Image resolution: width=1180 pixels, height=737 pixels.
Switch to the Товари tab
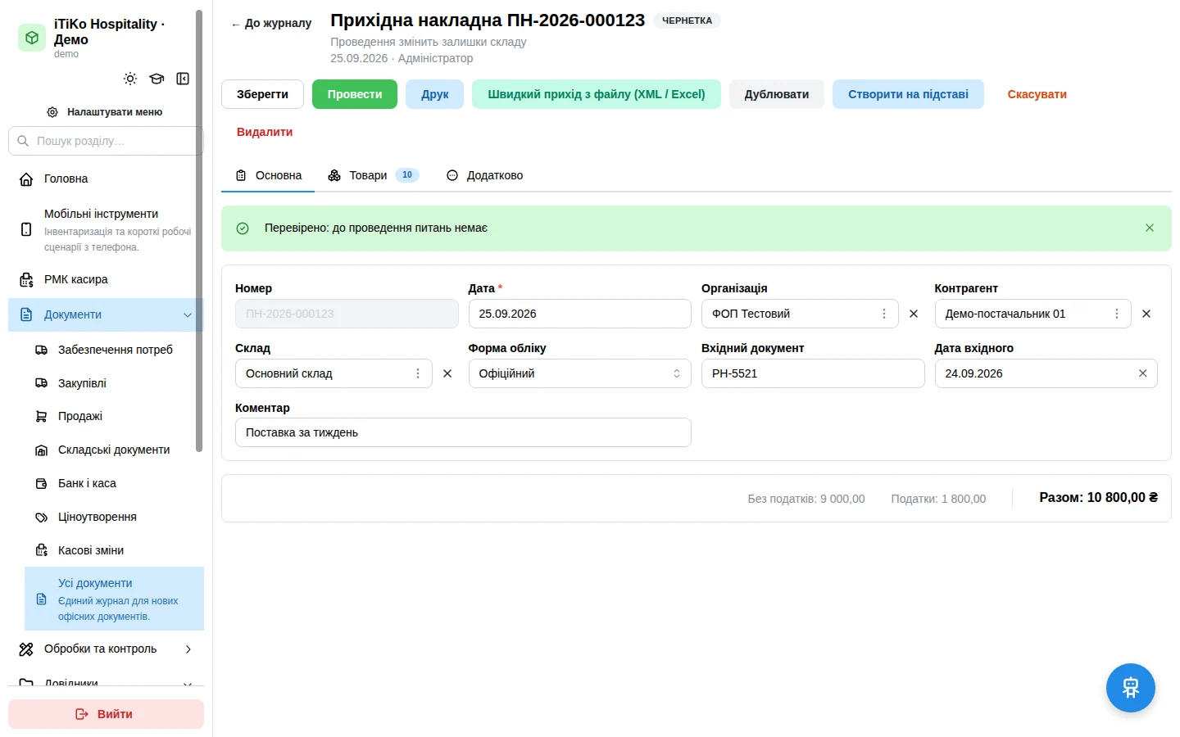pyautogui.click(x=373, y=175)
